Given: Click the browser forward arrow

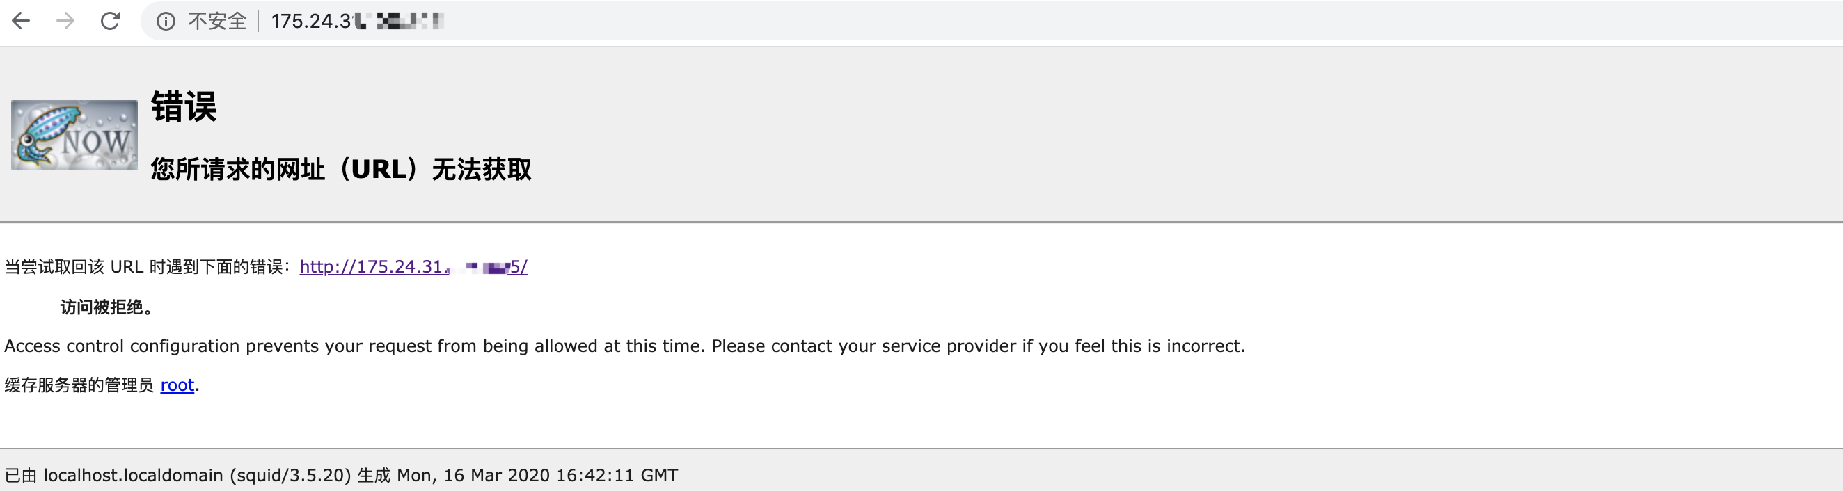Looking at the screenshot, I should pyautogui.click(x=66, y=22).
